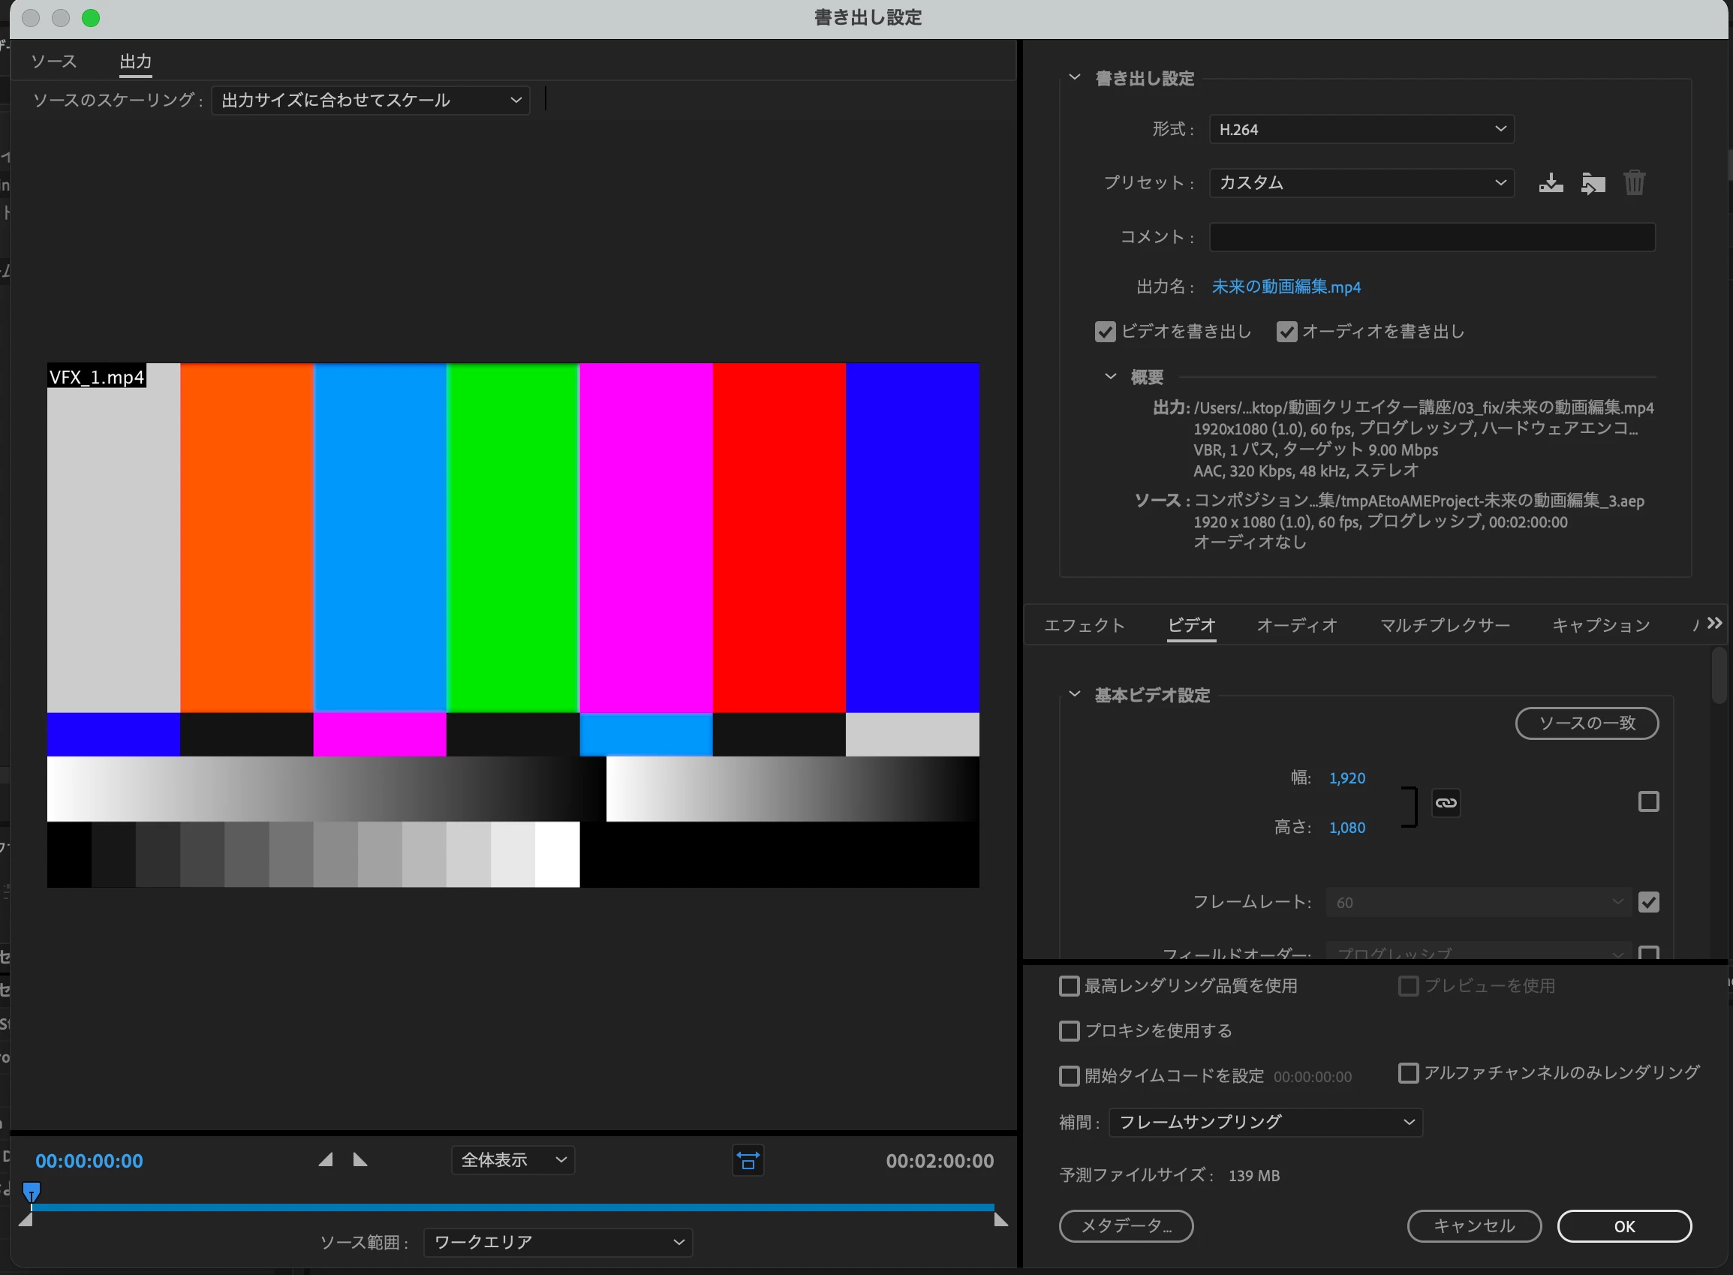Viewport: 1733px width, 1275px height.
Task: Click output name 未来の動画編集.mp4 link
Action: (x=1286, y=287)
